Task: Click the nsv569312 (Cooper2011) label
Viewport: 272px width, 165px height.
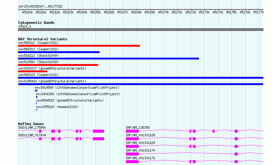Action: tap(39, 43)
